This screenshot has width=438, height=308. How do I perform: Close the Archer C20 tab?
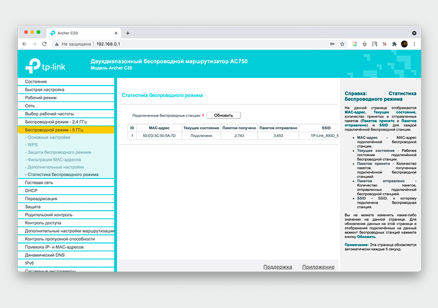116,33
